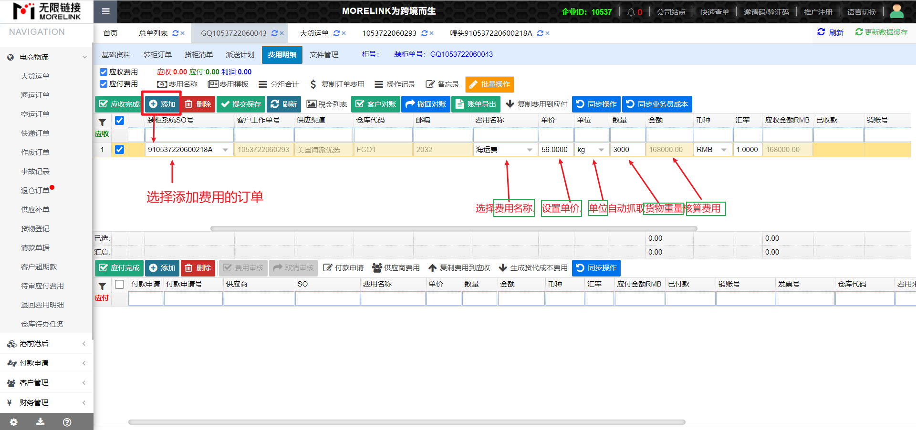916x430 pixels.
Task: Toggle the hamburger navigation menu
Action: [105, 11]
